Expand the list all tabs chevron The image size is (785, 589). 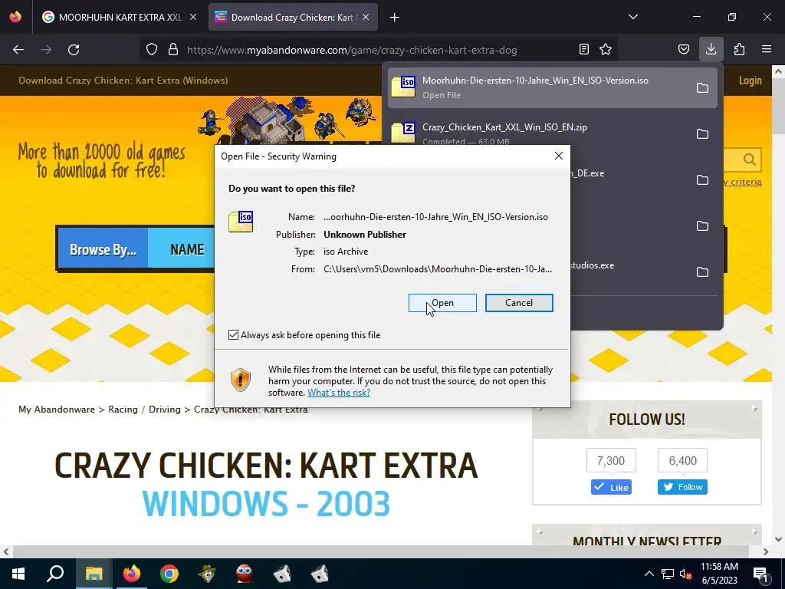(632, 17)
